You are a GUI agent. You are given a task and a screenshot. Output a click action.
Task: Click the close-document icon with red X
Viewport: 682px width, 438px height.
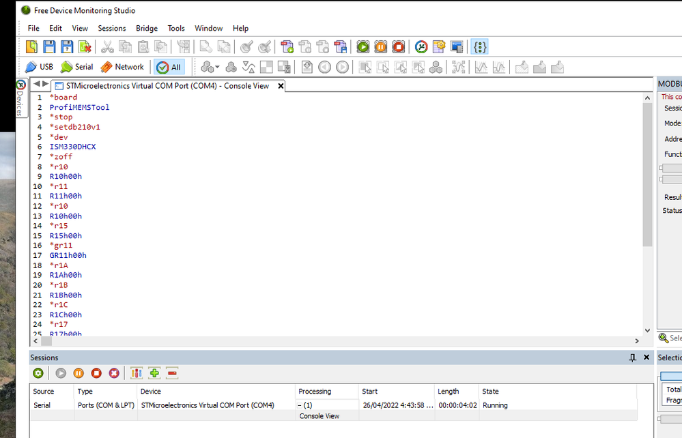coord(85,46)
